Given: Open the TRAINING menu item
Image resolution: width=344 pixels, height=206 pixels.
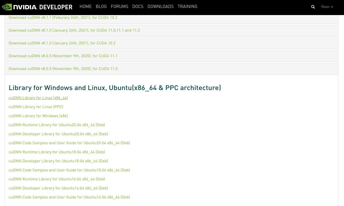Looking at the screenshot, I should [x=187, y=7].
